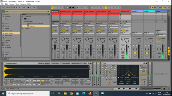Open the Create menu
Screen dimensions: 172x96
tap(12, 4)
